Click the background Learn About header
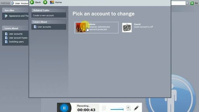The height and width of the screenshot is (112, 199). [x=15, y=28]
